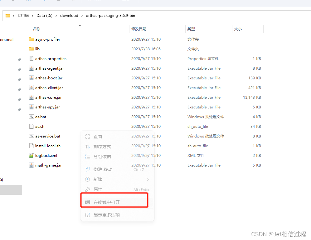The image size is (311, 240).
Task: Click the 查看 grid icon
Action: [x=88, y=137]
